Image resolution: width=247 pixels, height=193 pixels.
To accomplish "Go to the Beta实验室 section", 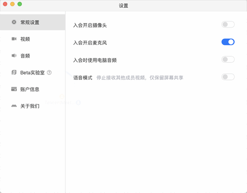I will (x=33, y=72).
